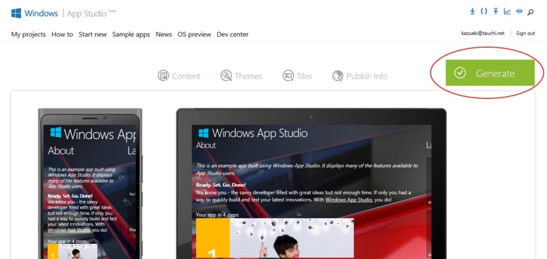The width and height of the screenshot is (547, 259).
Task: Open the curly braces code icon
Action: 483,12
